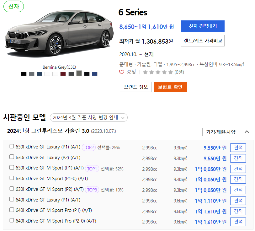Toggle the 630i M Sport (P2) checkbox

point(12,189)
